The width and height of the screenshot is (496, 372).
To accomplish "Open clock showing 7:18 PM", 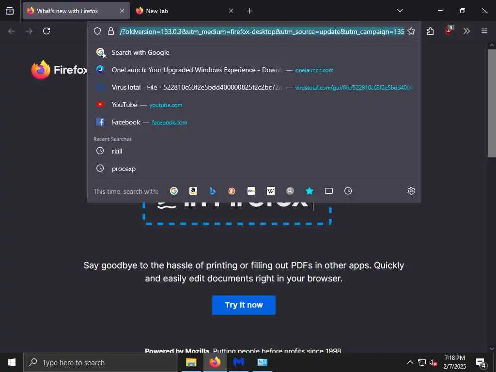I will (454, 362).
